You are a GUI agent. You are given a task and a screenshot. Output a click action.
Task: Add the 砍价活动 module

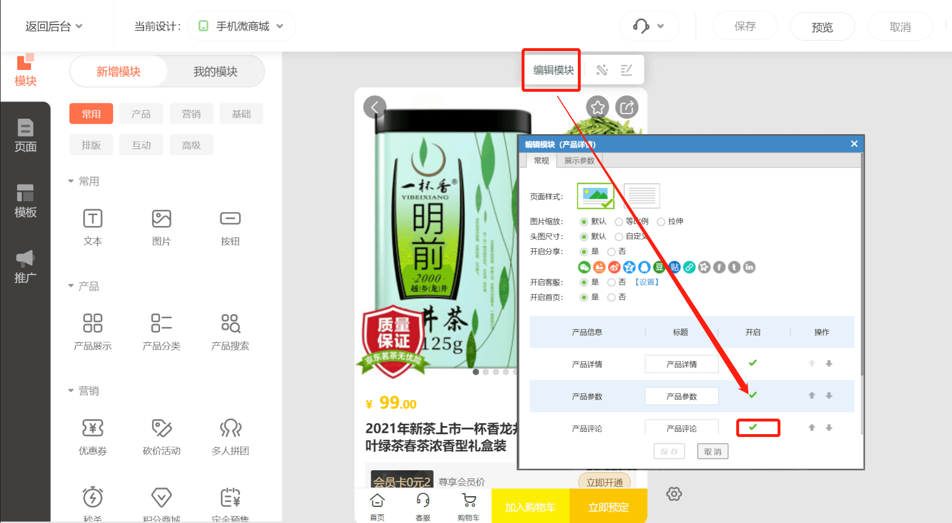click(x=161, y=437)
